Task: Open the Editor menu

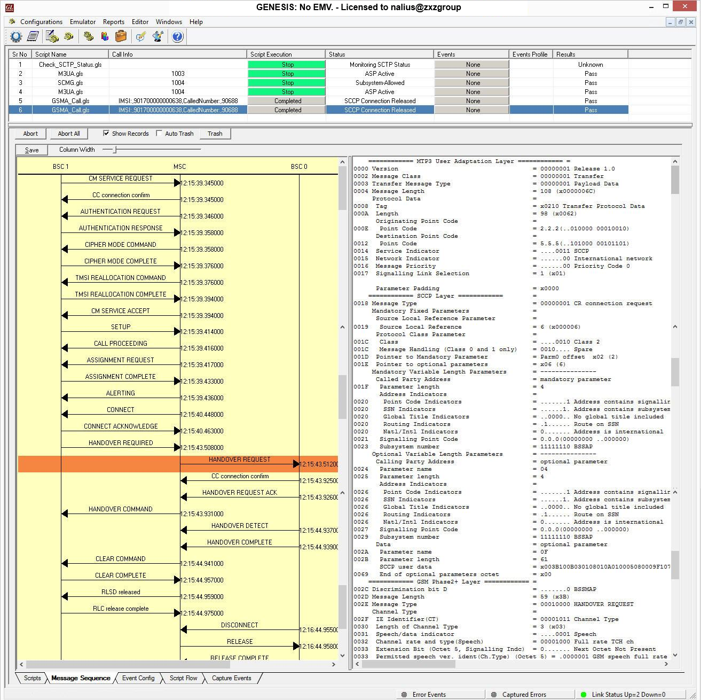Action: 140,22
